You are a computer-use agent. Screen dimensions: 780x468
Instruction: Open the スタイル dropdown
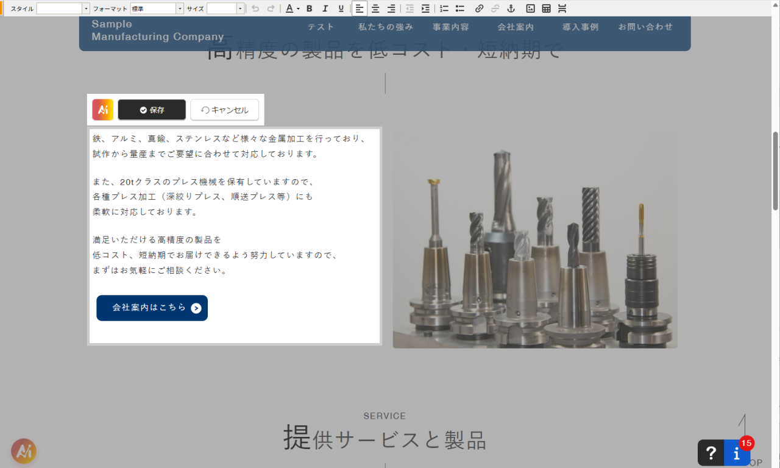coord(63,9)
